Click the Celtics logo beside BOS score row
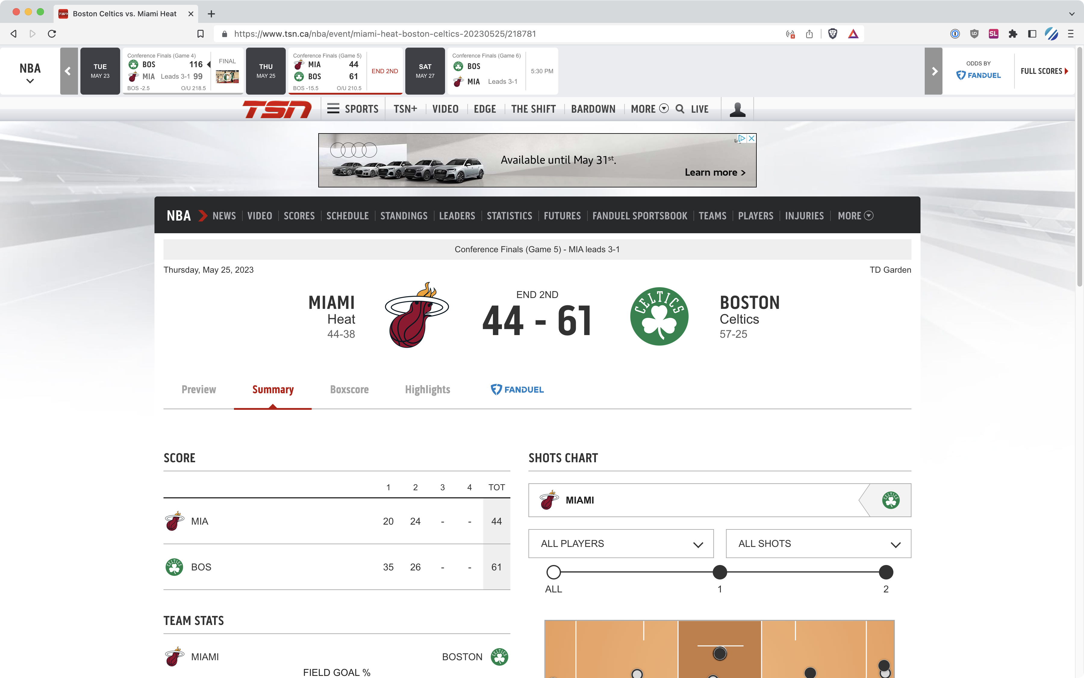1084x678 pixels. pyautogui.click(x=174, y=567)
